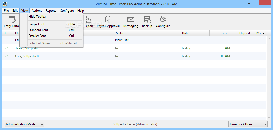Image resolution: width=273 pixels, height=130 pixels.
Task: Expand the Administration Mode dropdown
Action: click(24, 124)
